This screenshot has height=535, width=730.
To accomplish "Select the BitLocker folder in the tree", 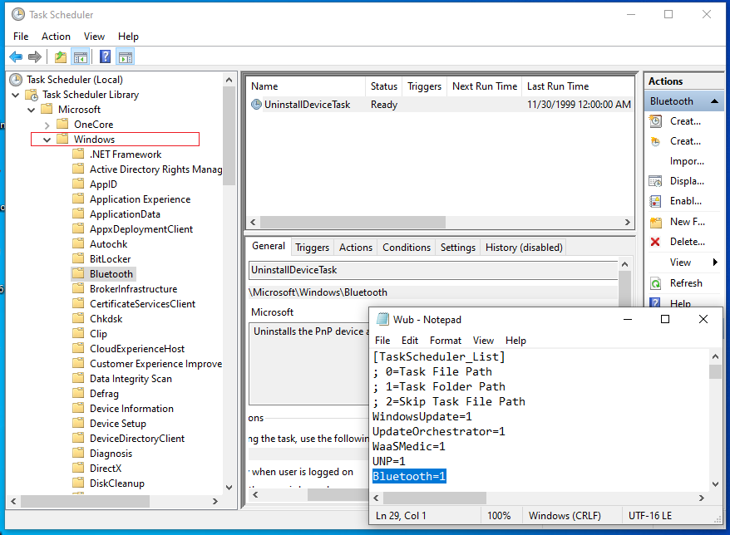I will click(x=109, y=259).
